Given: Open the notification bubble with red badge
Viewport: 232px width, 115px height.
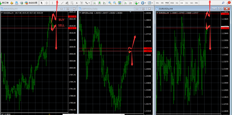Looking at the screenshot, I should click(x=229, y=3).
